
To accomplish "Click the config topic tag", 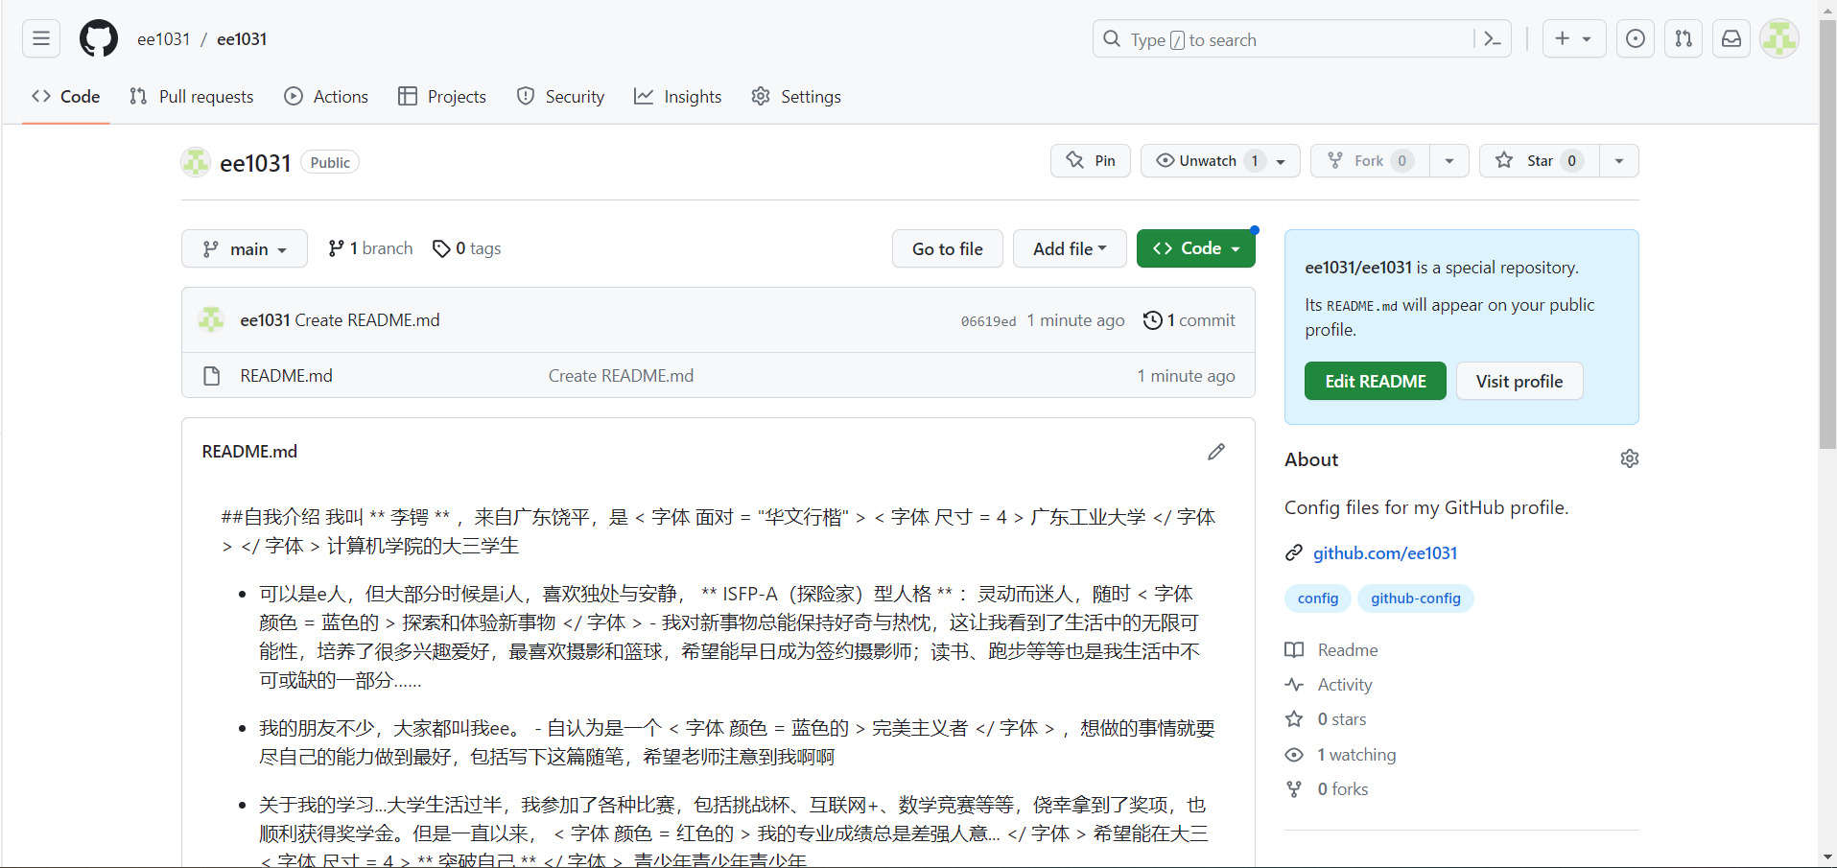I will [1318, 598].
